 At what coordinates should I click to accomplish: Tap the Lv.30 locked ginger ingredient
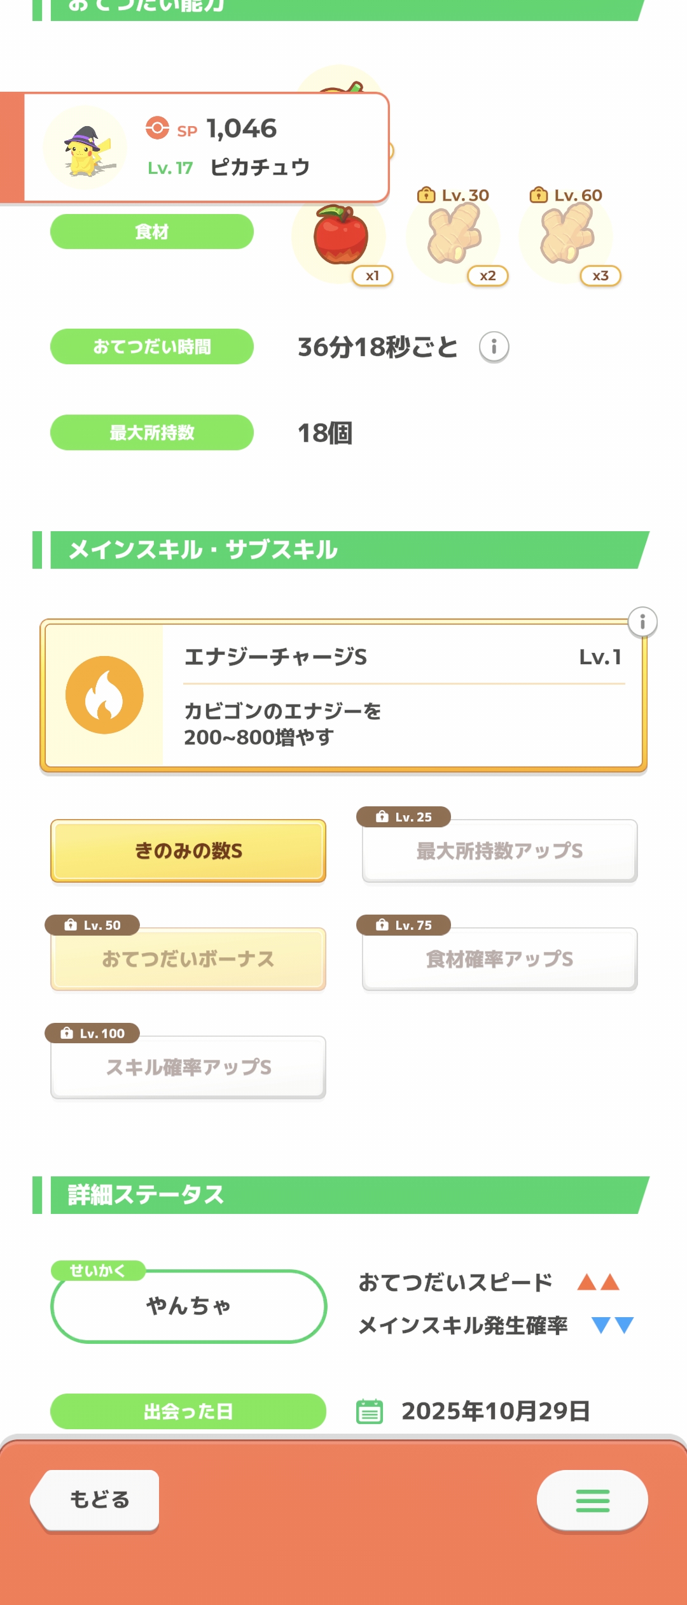pos(454,236)
